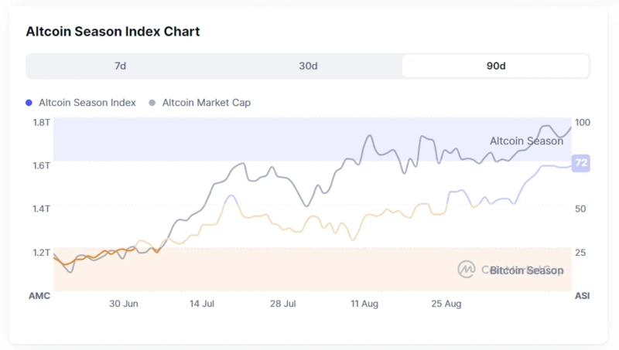Select the 30d time range tab
619x350 pixels.
308,66
